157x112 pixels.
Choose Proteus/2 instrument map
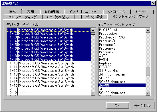click(x=122, y=45)
